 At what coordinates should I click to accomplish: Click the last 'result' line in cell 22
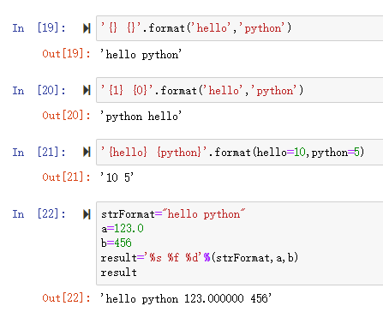tap(119, 273)
